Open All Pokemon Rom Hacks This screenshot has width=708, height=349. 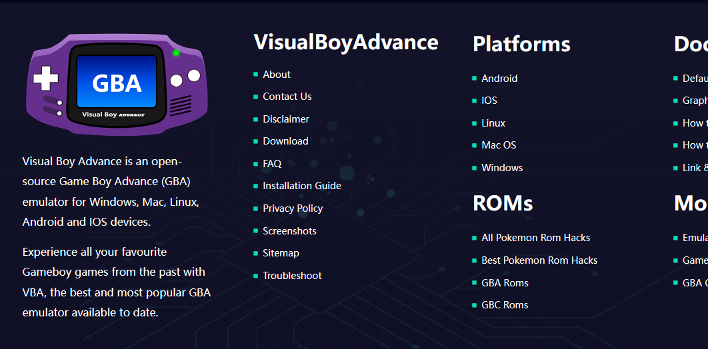(535, 238)
